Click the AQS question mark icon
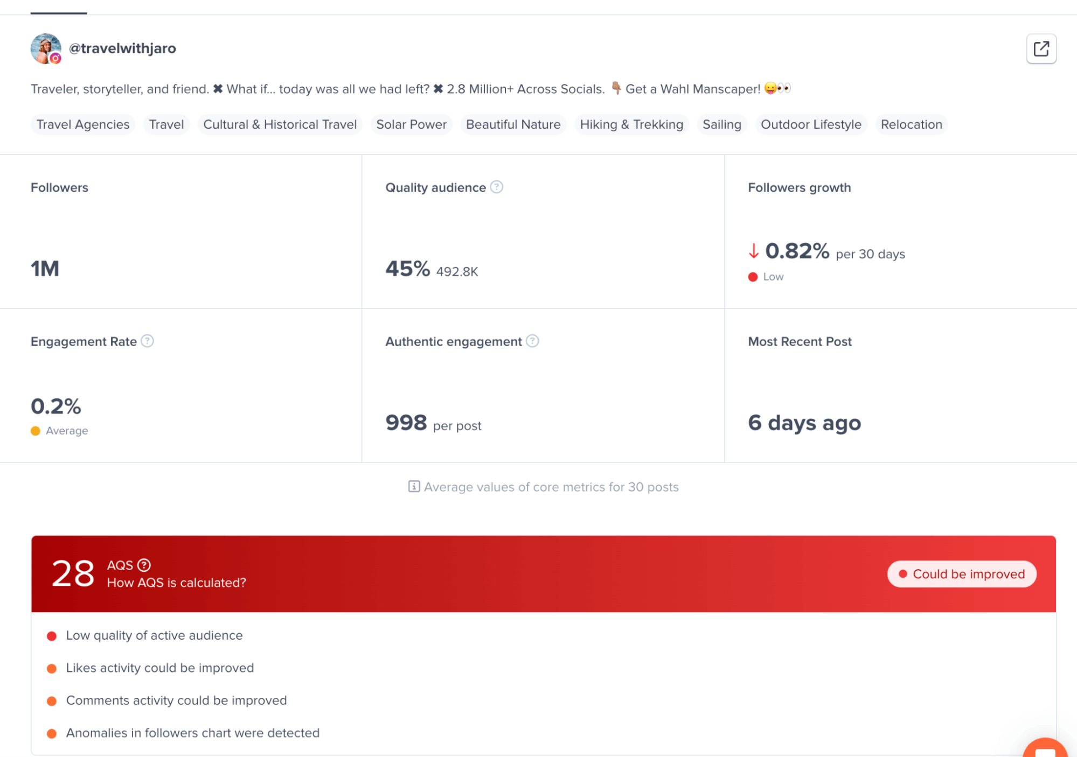 tap(144, 565)
